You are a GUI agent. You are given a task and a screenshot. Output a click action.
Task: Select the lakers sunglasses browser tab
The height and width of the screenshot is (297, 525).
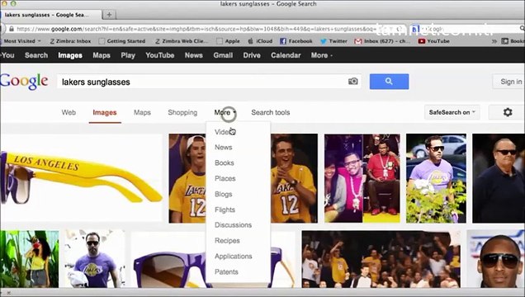pos(50,15)
